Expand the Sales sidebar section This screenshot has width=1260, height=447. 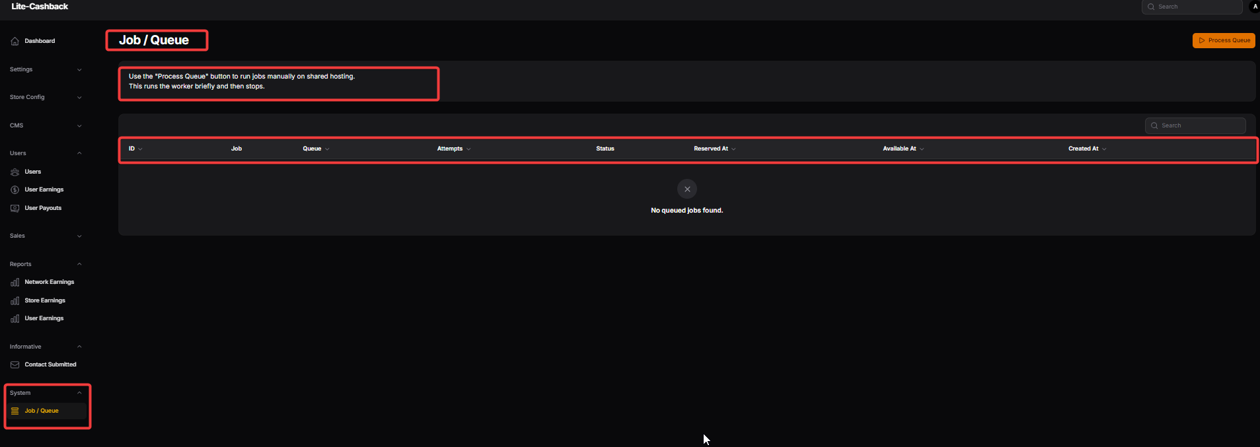[46, 236]
